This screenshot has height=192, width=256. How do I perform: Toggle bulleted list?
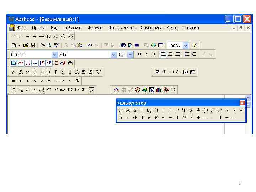click(187, 54)
